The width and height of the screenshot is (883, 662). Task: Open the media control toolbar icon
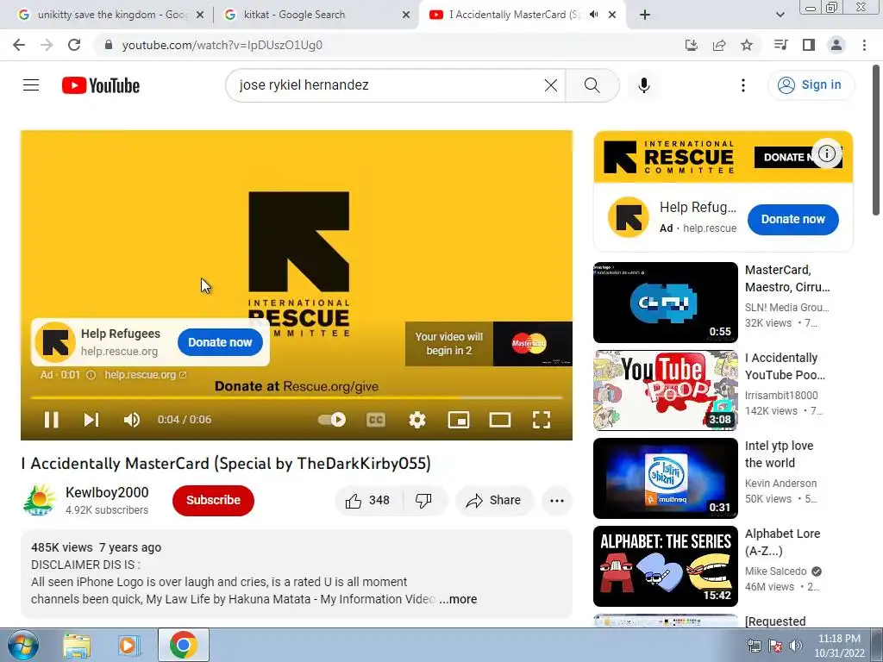[x=780, y=45]
